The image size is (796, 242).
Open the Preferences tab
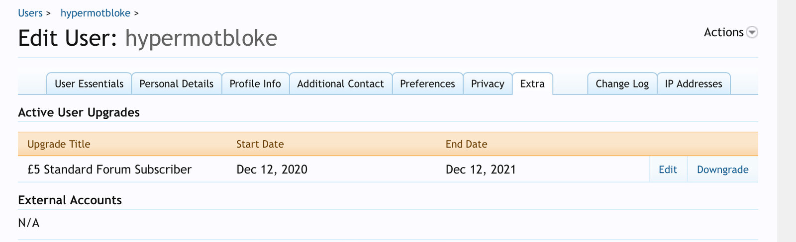pyautogui.click(x=427, y=83)
